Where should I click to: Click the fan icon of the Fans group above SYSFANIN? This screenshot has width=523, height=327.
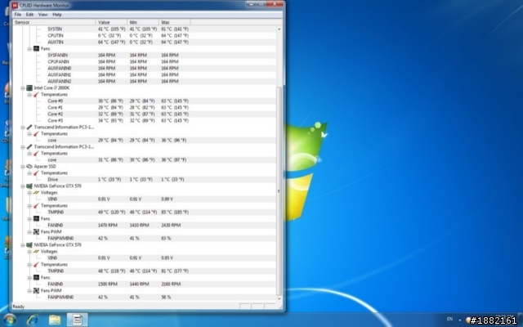click(x=36, y=49)
